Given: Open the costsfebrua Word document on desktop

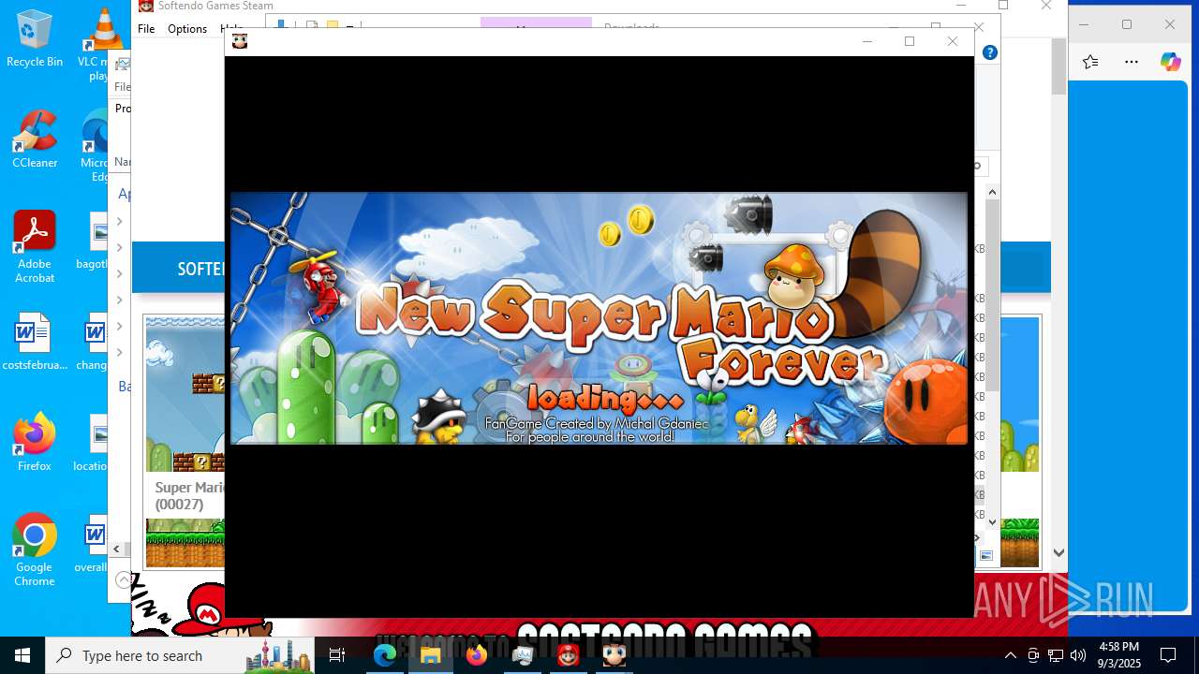Looking at the screenshot, I should pos(35,343).
